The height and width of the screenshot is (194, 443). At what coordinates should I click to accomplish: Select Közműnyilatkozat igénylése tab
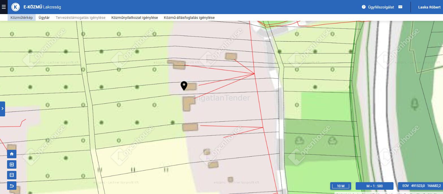tap(135, 17)
